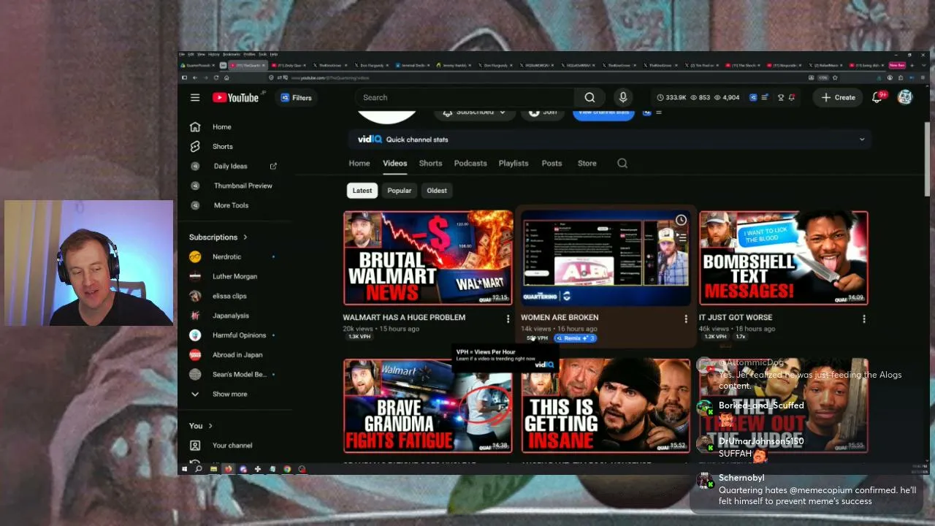Submit search with the magnifier button

tap(589, 97)
